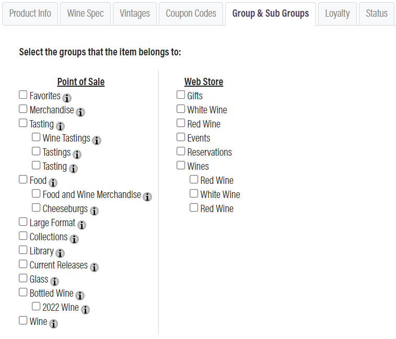Click the info icon beside Current Releases

pos(94,267)
